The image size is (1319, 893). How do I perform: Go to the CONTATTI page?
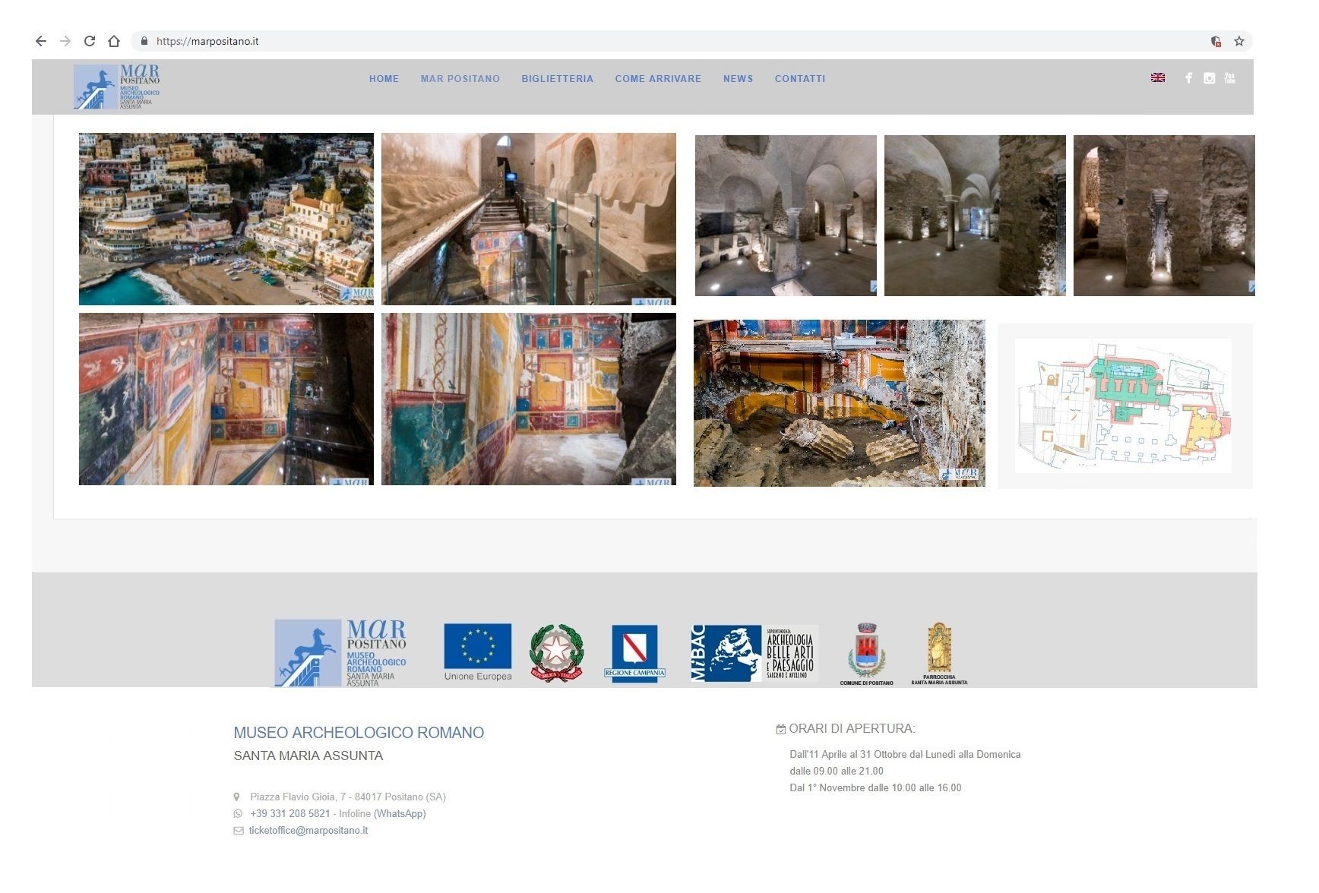point(799,79)
